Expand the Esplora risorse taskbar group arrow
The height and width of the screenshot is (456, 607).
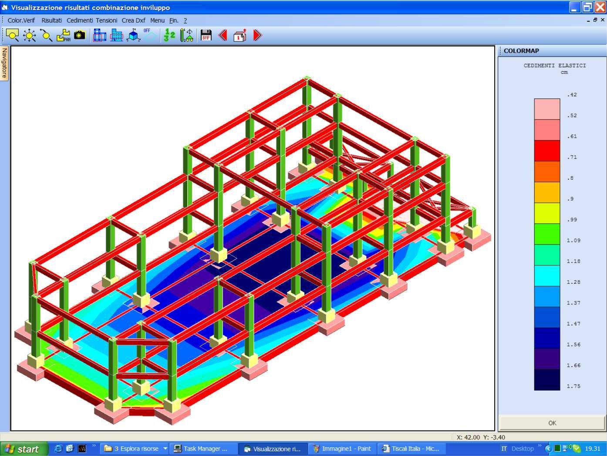coord(165,449)
